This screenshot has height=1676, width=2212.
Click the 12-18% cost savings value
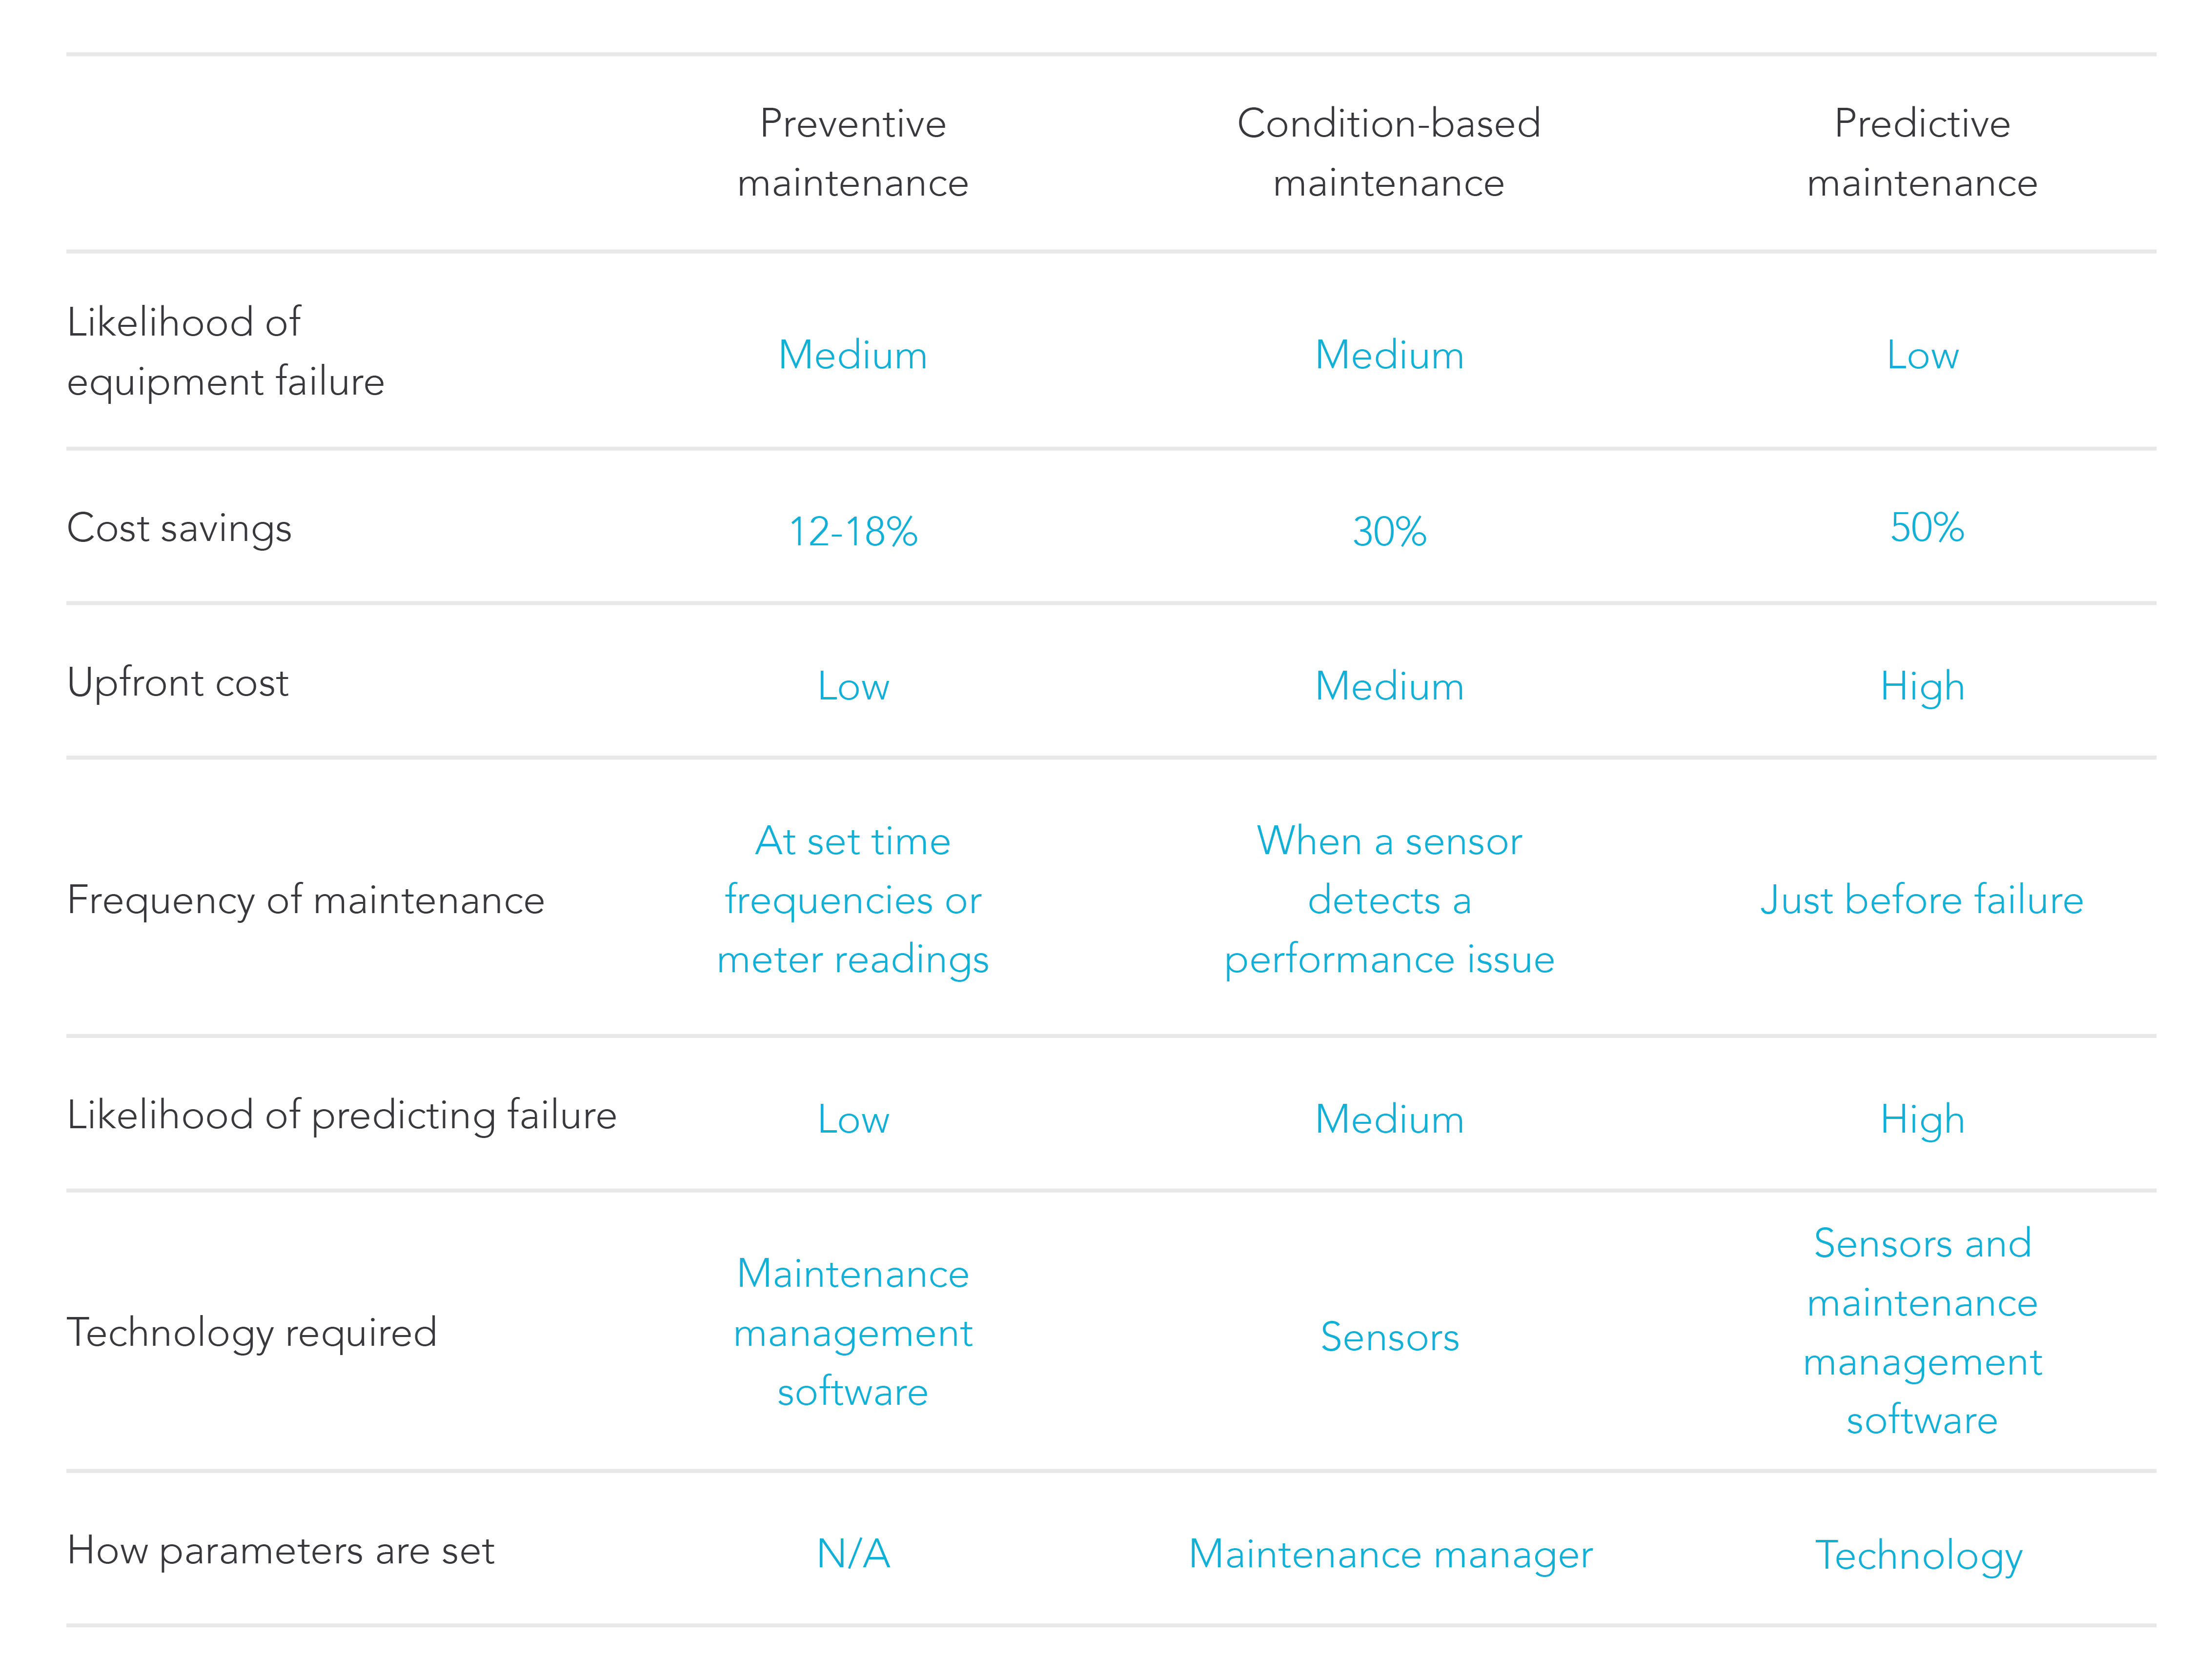click(852, 532)
